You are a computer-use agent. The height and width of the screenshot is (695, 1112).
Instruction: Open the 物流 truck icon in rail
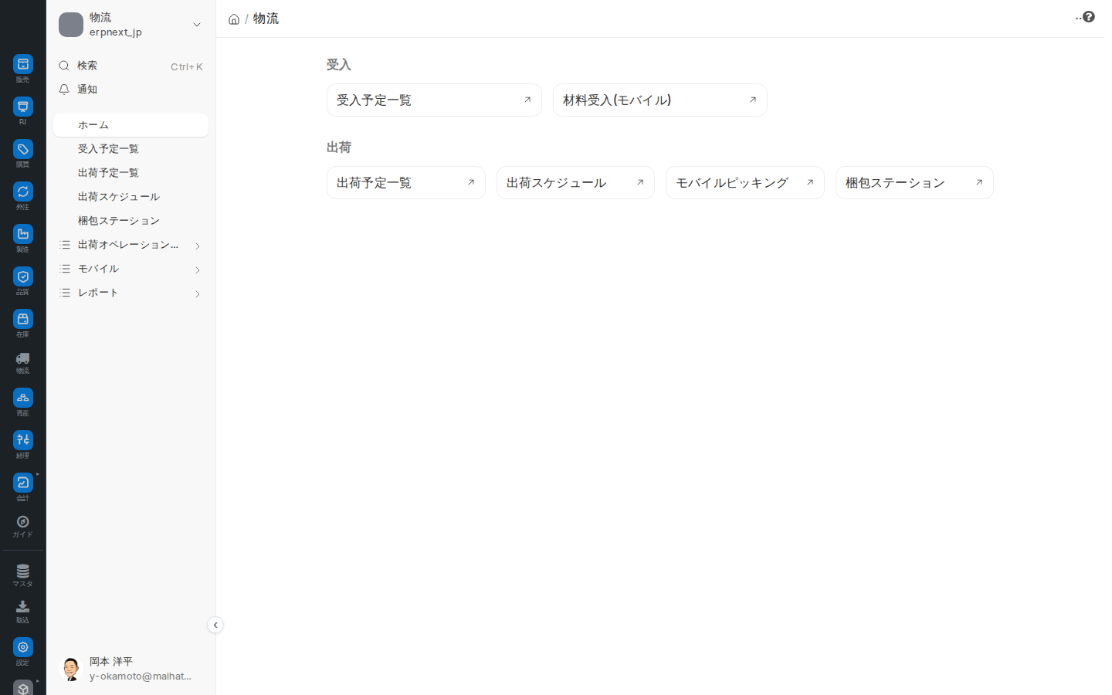[x=23, y=358]
